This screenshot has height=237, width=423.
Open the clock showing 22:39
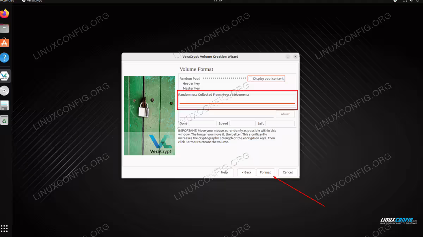(x=217, y=1)
